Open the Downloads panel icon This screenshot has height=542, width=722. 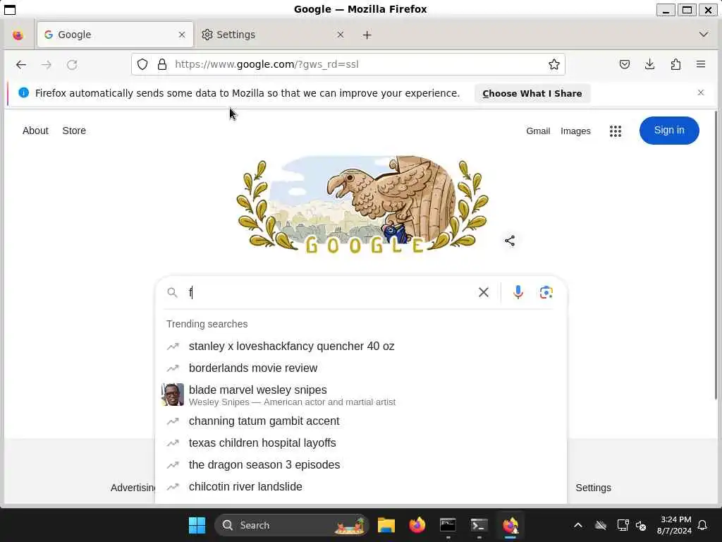point(649,64)
